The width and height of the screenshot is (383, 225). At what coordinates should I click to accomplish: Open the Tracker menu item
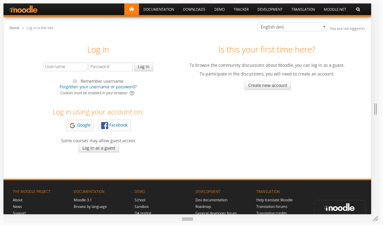(x=241, y=9)
